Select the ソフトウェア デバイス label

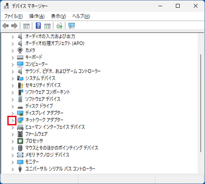[x=43, y=99]
